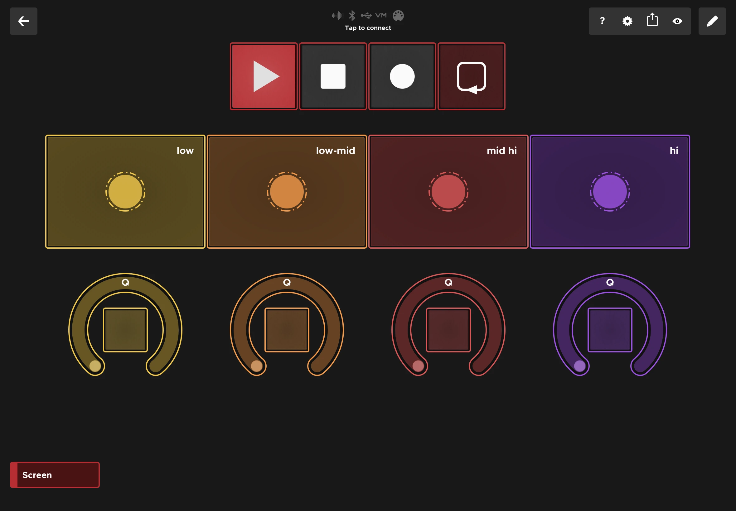Toggle the loop button
Viewport: 736px width, 511px height.
pos(471,76)
